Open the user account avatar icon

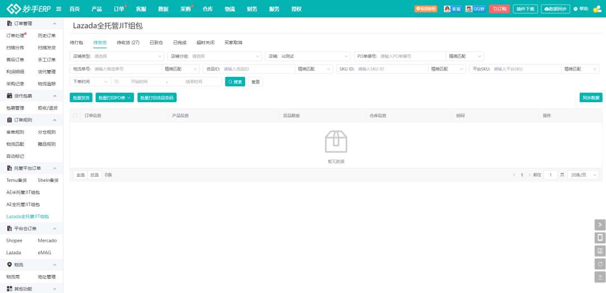tap(597, 9)
